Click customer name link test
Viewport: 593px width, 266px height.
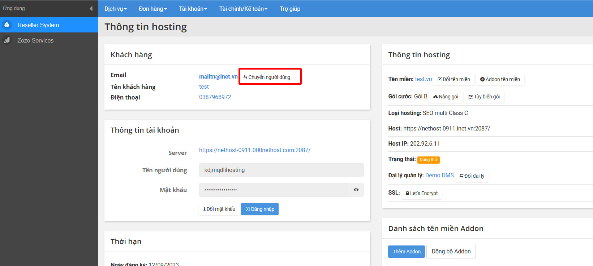[x=204, y=87]
